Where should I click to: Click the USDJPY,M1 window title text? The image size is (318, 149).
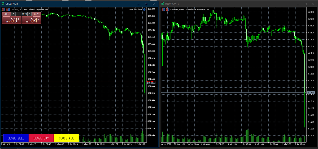12,4
